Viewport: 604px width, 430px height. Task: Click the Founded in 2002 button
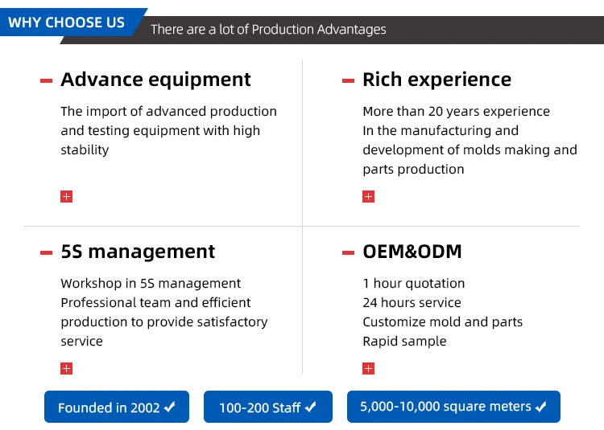pyautogui.click(x=117, y=407)
